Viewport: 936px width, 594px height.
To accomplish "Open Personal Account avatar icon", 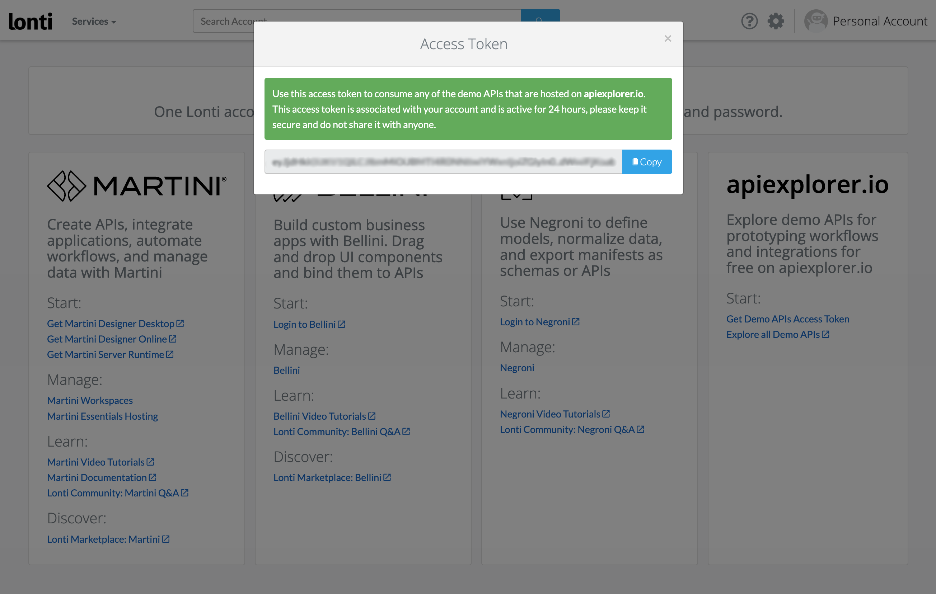I will coord(815,21).
